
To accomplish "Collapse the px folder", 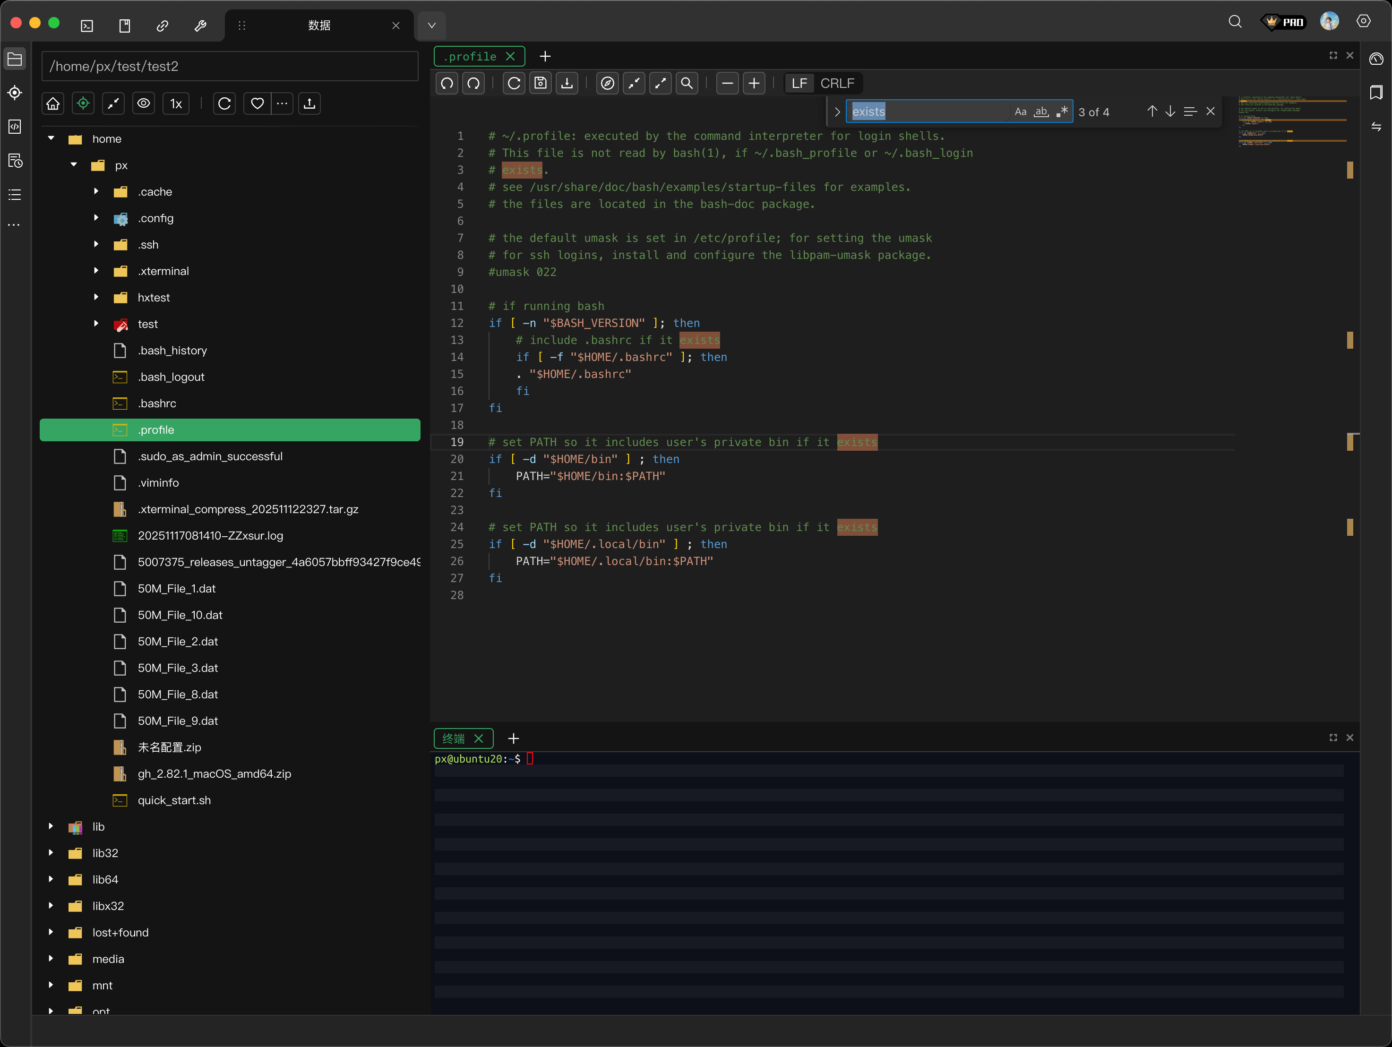I will tap(74, 165).
